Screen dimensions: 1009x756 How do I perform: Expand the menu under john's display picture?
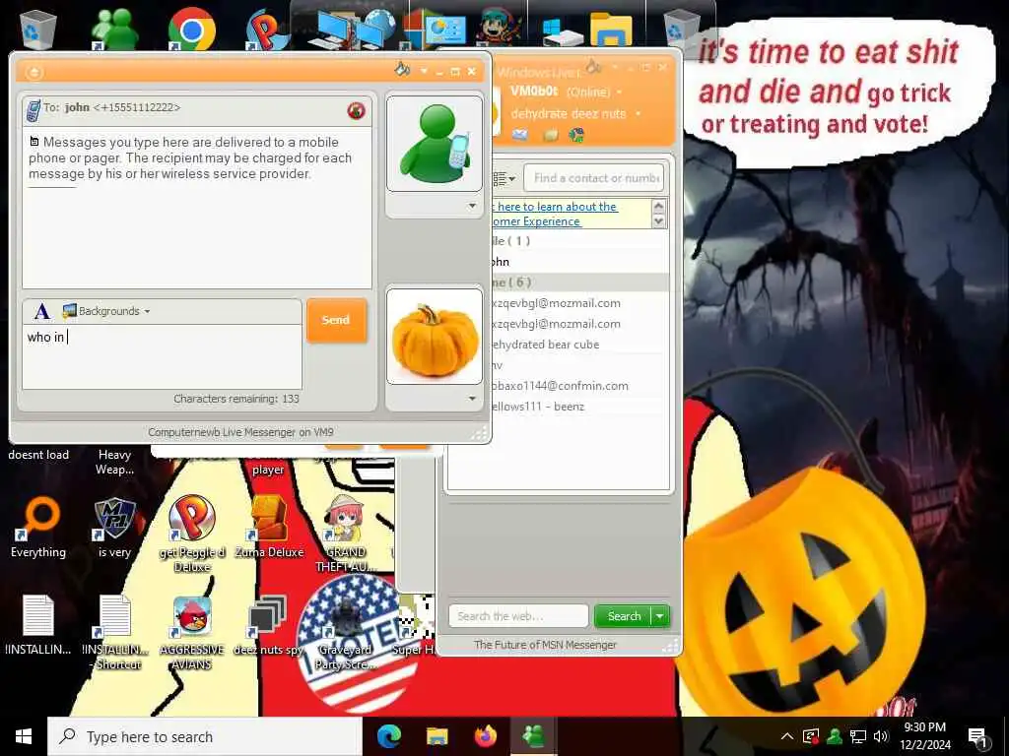coord(472,206)
